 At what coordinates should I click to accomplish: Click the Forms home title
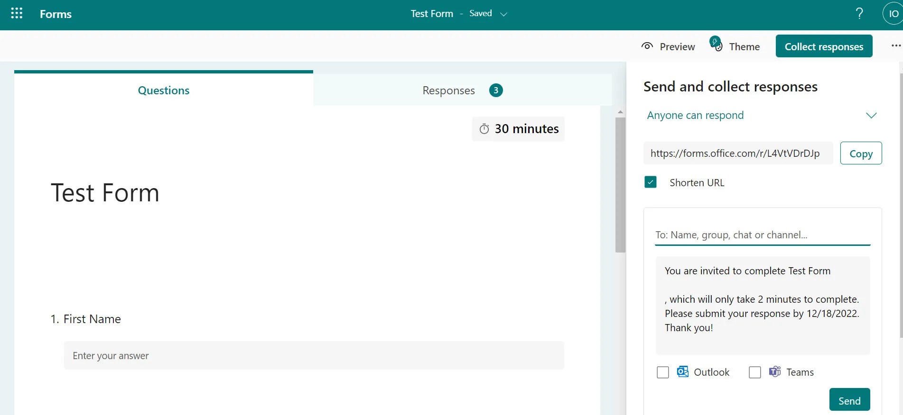pyautogui.click(x=56, y=14)
